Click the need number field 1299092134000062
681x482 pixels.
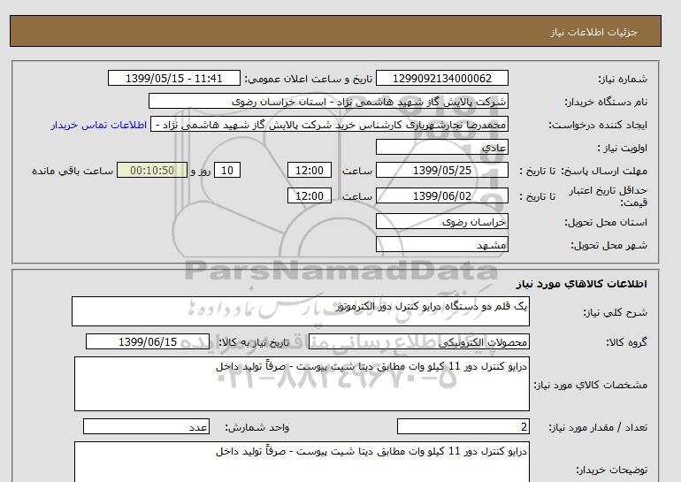pos(441,78)
